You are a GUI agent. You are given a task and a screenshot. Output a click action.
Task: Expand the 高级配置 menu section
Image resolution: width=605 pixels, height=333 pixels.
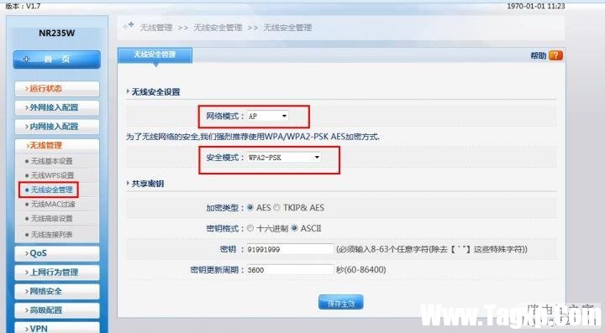pos(57,310)
